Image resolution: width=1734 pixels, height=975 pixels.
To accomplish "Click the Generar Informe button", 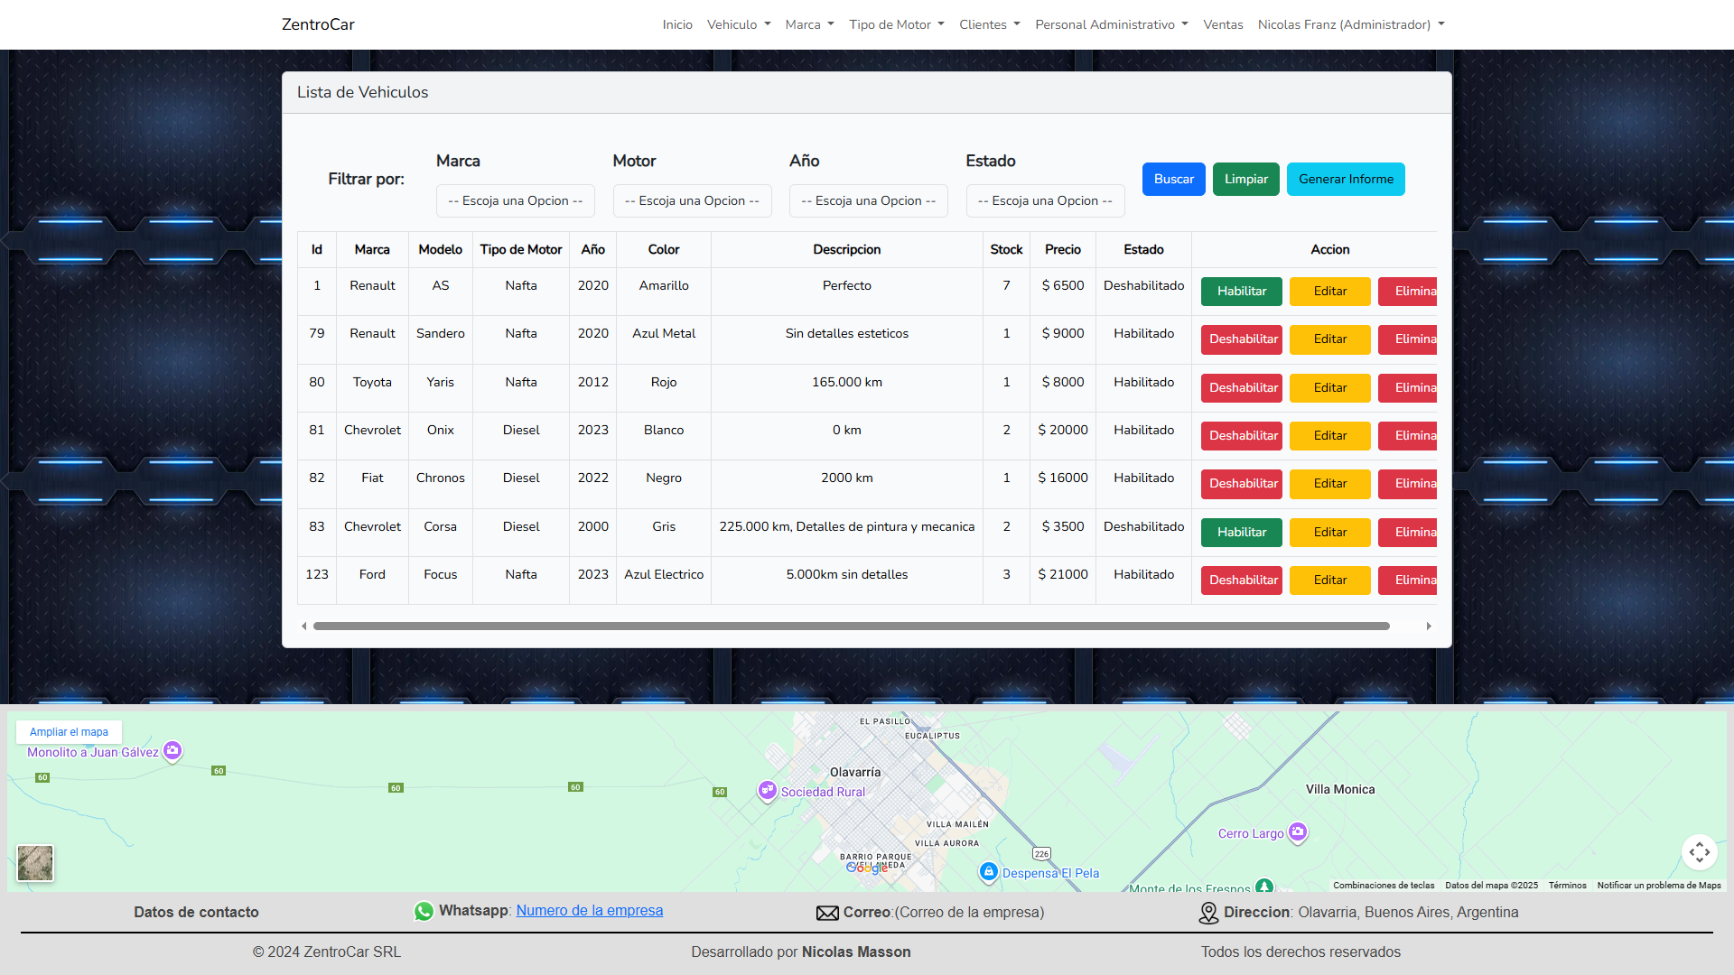I will coord(1345,179).
